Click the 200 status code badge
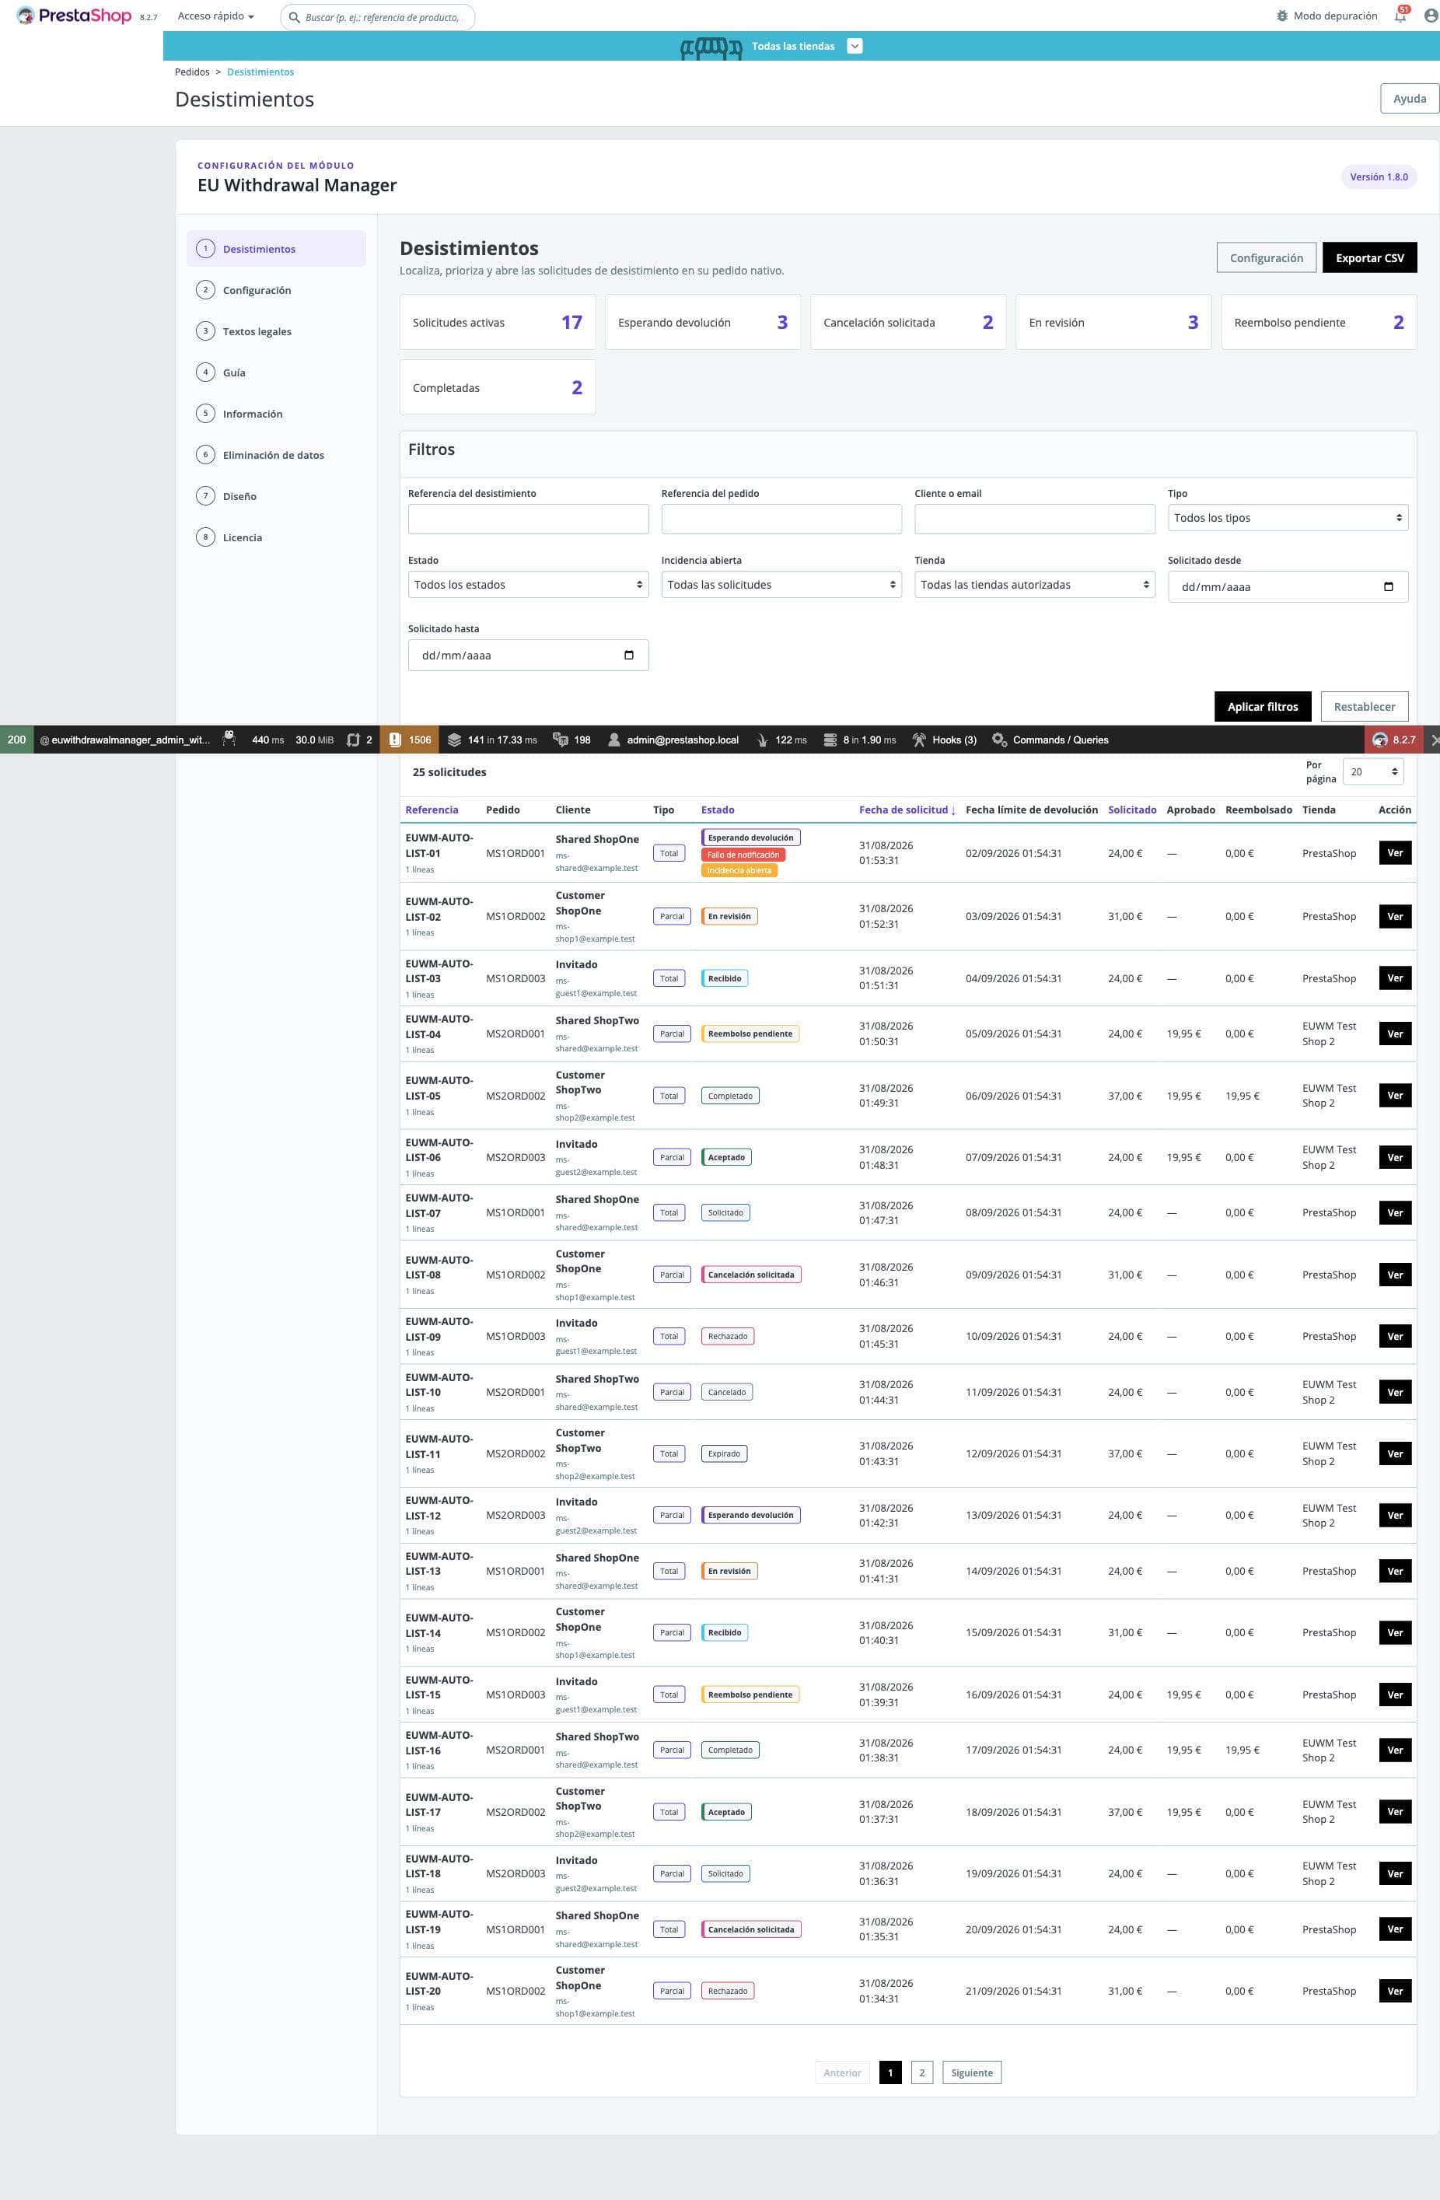Image resolution: width=1440 pixels, height=2200 pixels. click(x=16, y=740)
